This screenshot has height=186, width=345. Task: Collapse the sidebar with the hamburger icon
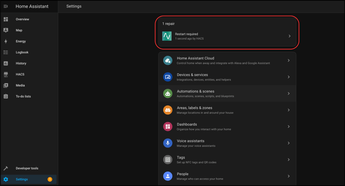click(6, 6)
